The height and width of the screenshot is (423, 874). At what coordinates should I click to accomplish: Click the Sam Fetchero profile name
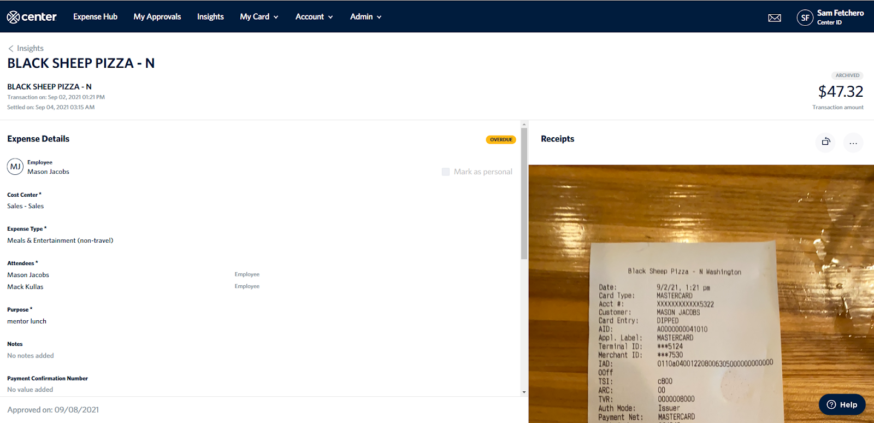pyautogui.click(x=840, y=13)
